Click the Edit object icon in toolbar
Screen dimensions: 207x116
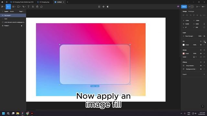99,7
